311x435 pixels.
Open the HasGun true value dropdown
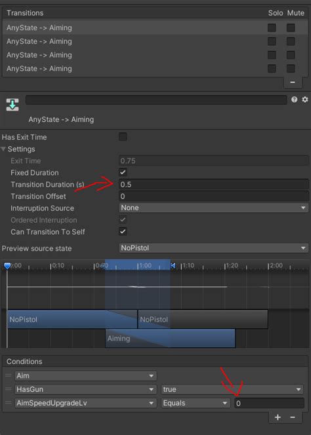tap(232, 389)
